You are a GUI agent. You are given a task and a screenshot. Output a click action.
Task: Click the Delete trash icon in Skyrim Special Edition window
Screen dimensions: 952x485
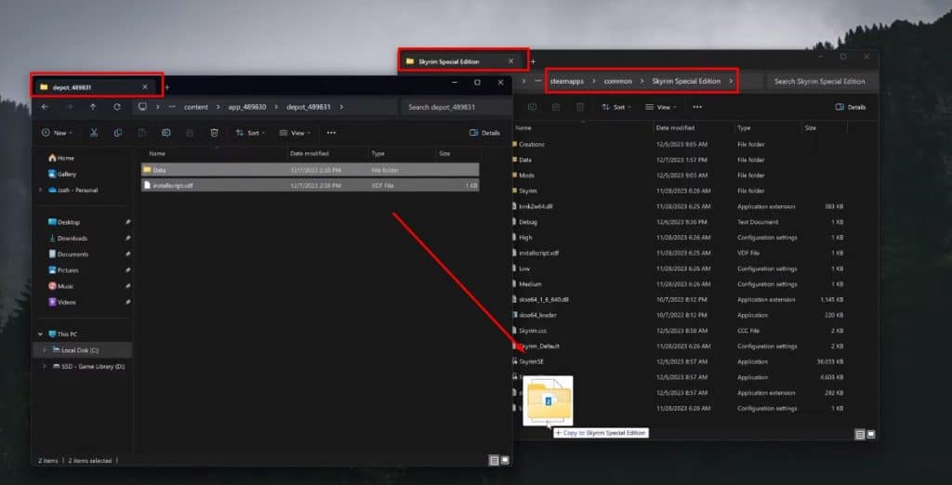[580, 107]
